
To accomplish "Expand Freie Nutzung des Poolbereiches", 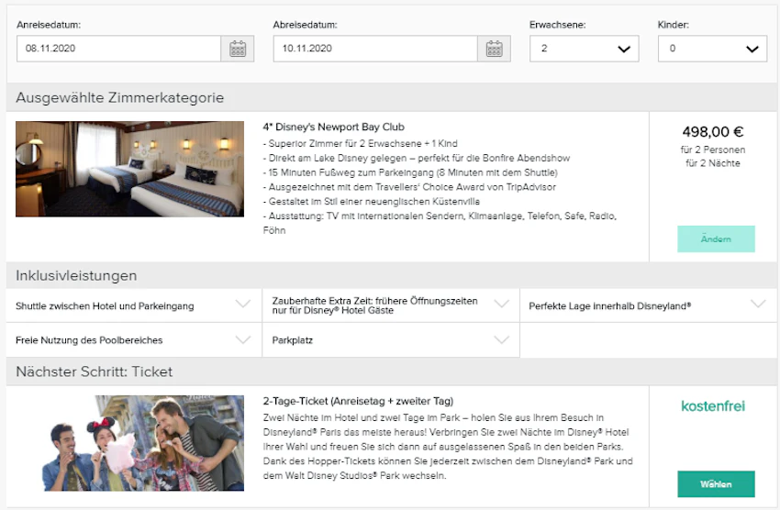I will pos(133,340).
